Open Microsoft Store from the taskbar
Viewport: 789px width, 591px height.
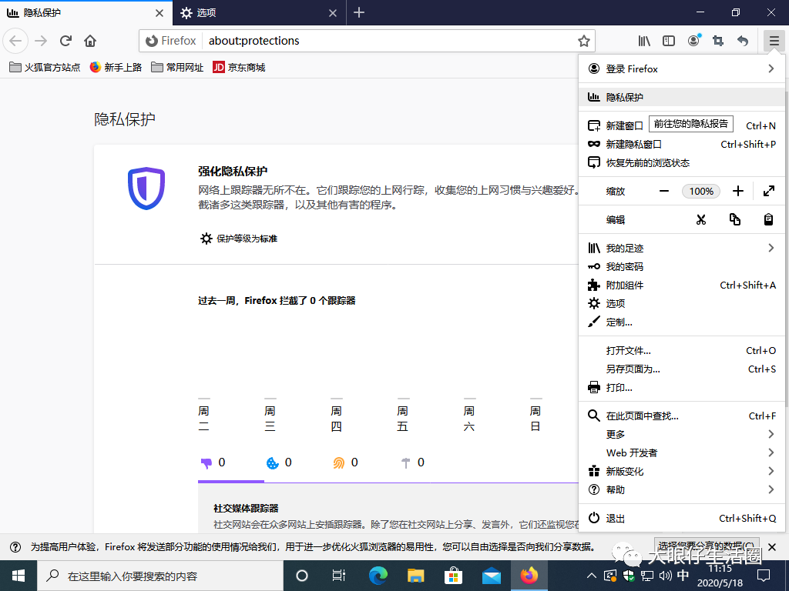click(453, 576)
